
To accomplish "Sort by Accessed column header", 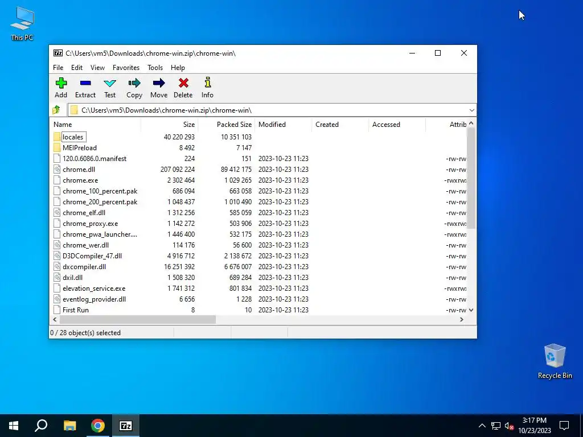I will [397, 125].
